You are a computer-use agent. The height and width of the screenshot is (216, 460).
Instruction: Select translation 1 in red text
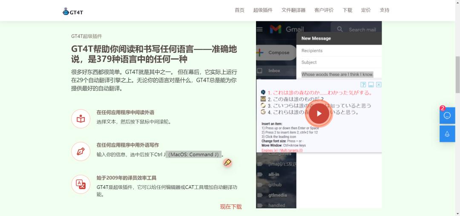320,93
